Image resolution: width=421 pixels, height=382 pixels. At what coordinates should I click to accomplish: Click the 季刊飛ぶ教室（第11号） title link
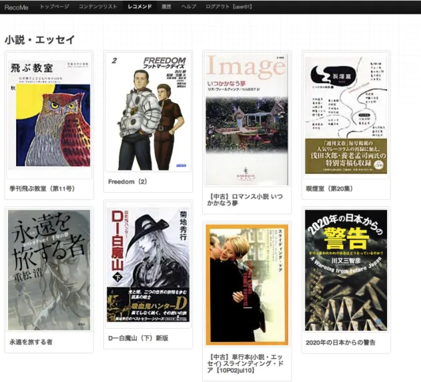click(x=42, y=189)
